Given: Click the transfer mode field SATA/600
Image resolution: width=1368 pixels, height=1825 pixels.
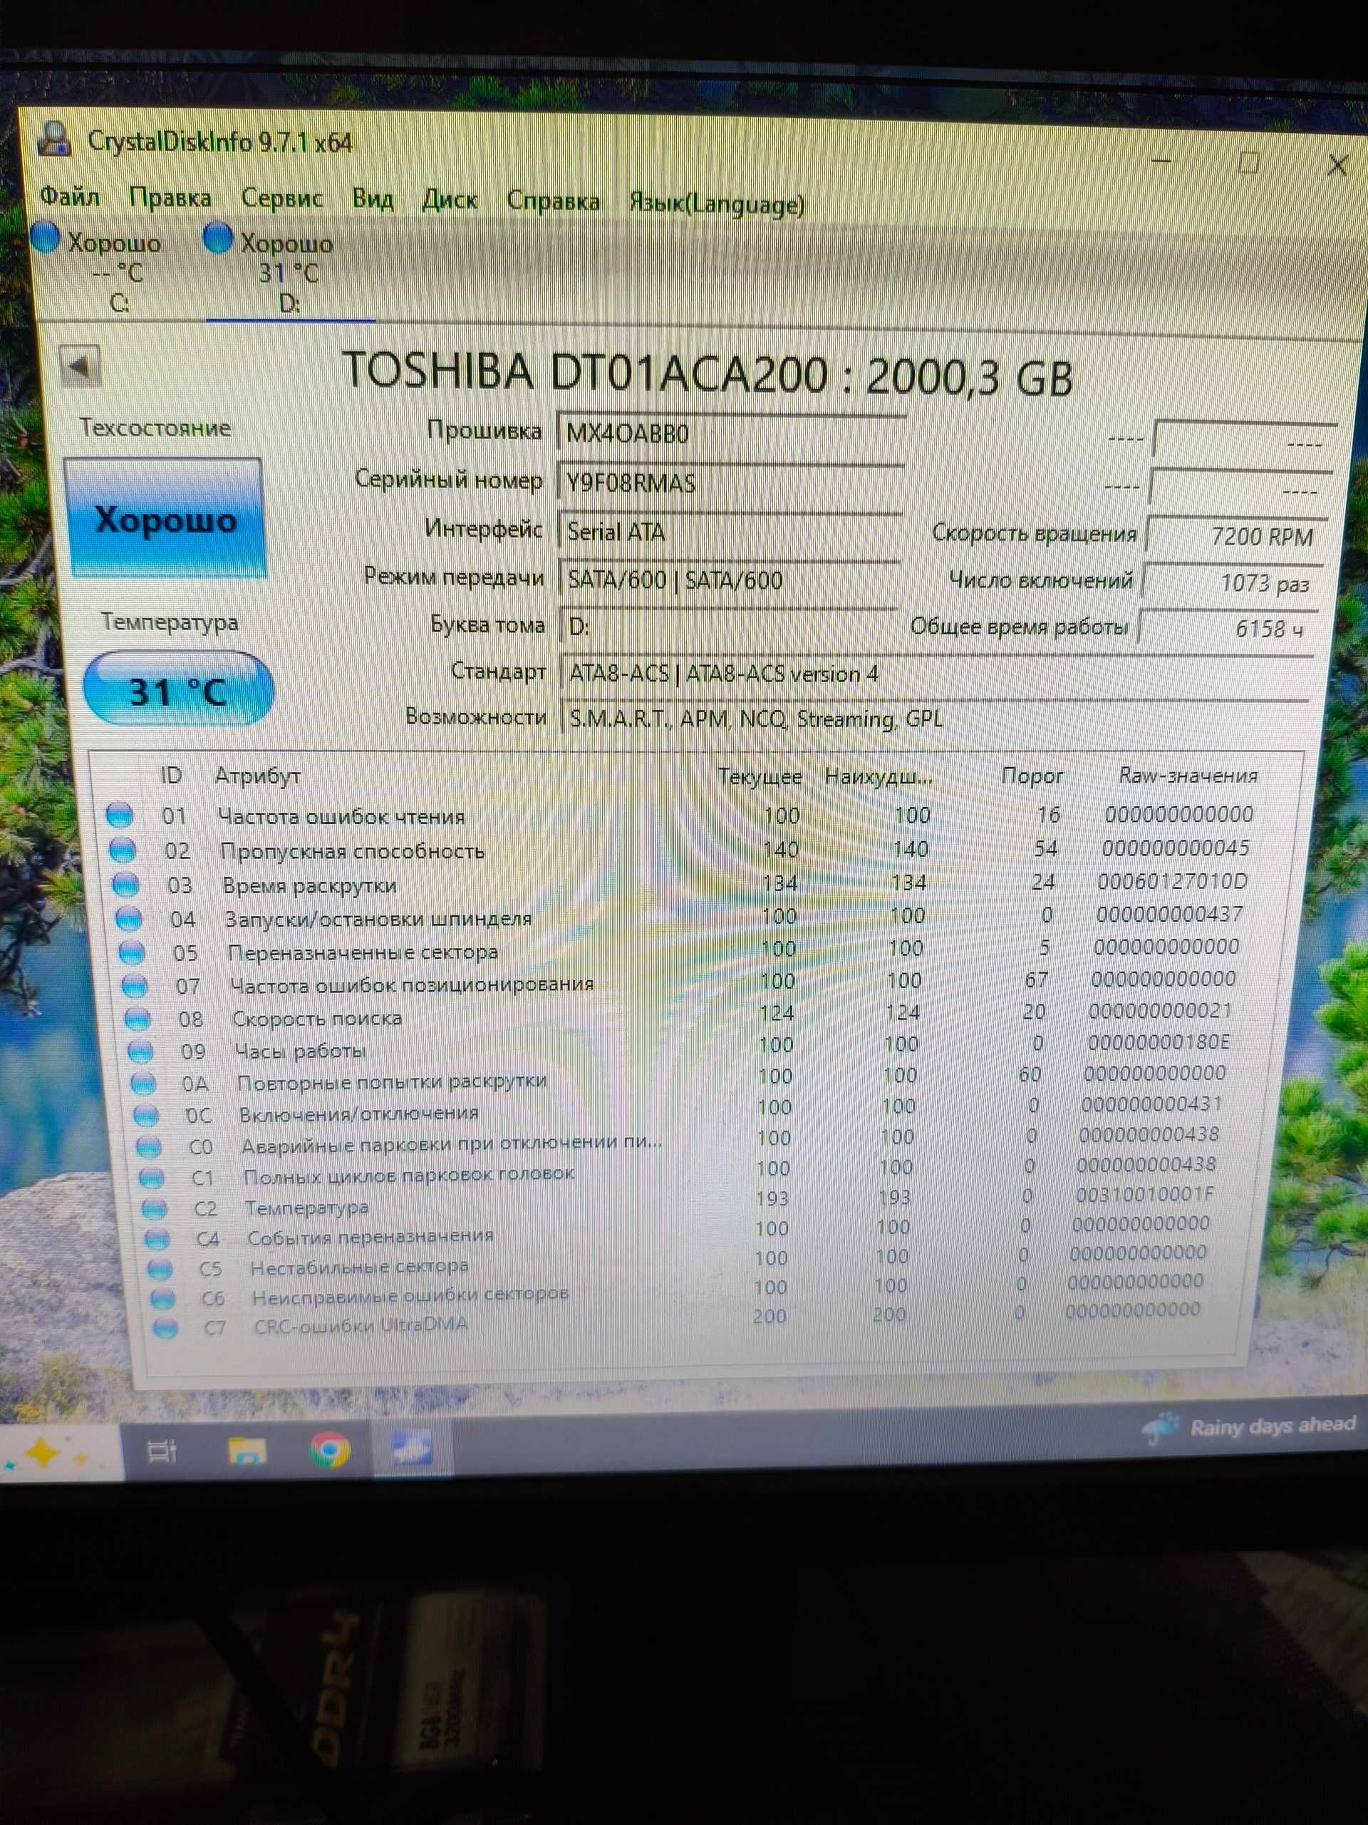Looking at the screenshot, I should [x=728, y=580].
